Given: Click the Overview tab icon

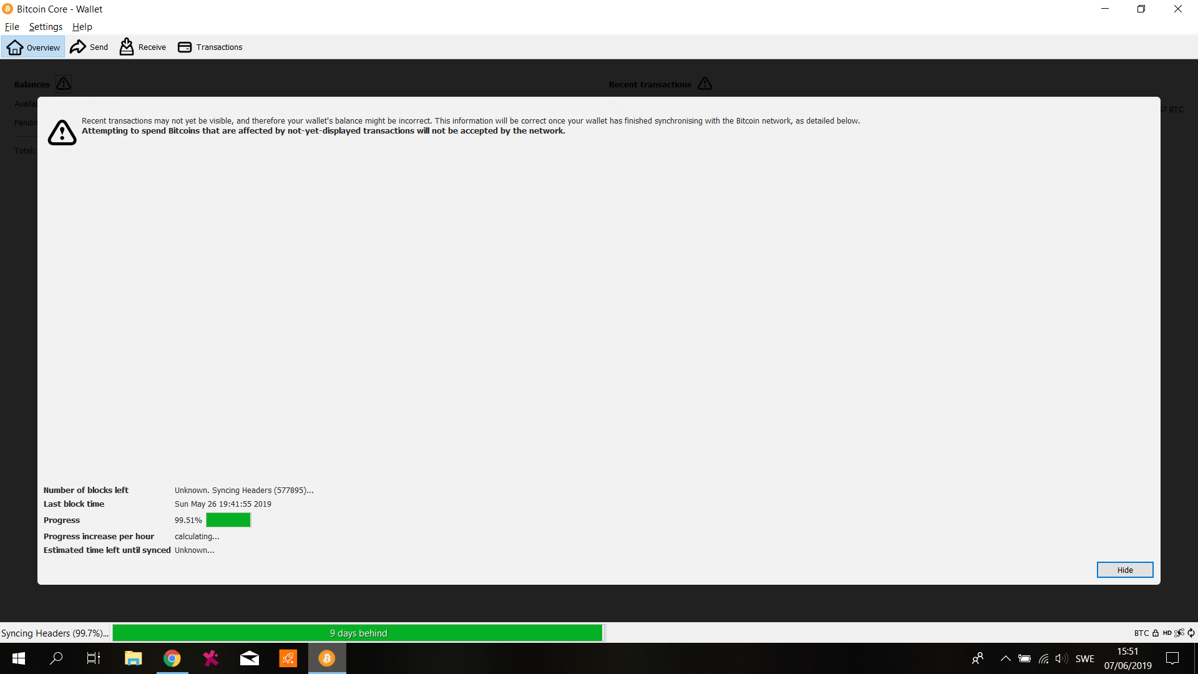Looking at the screenshot, I should [x=14, y=47].
